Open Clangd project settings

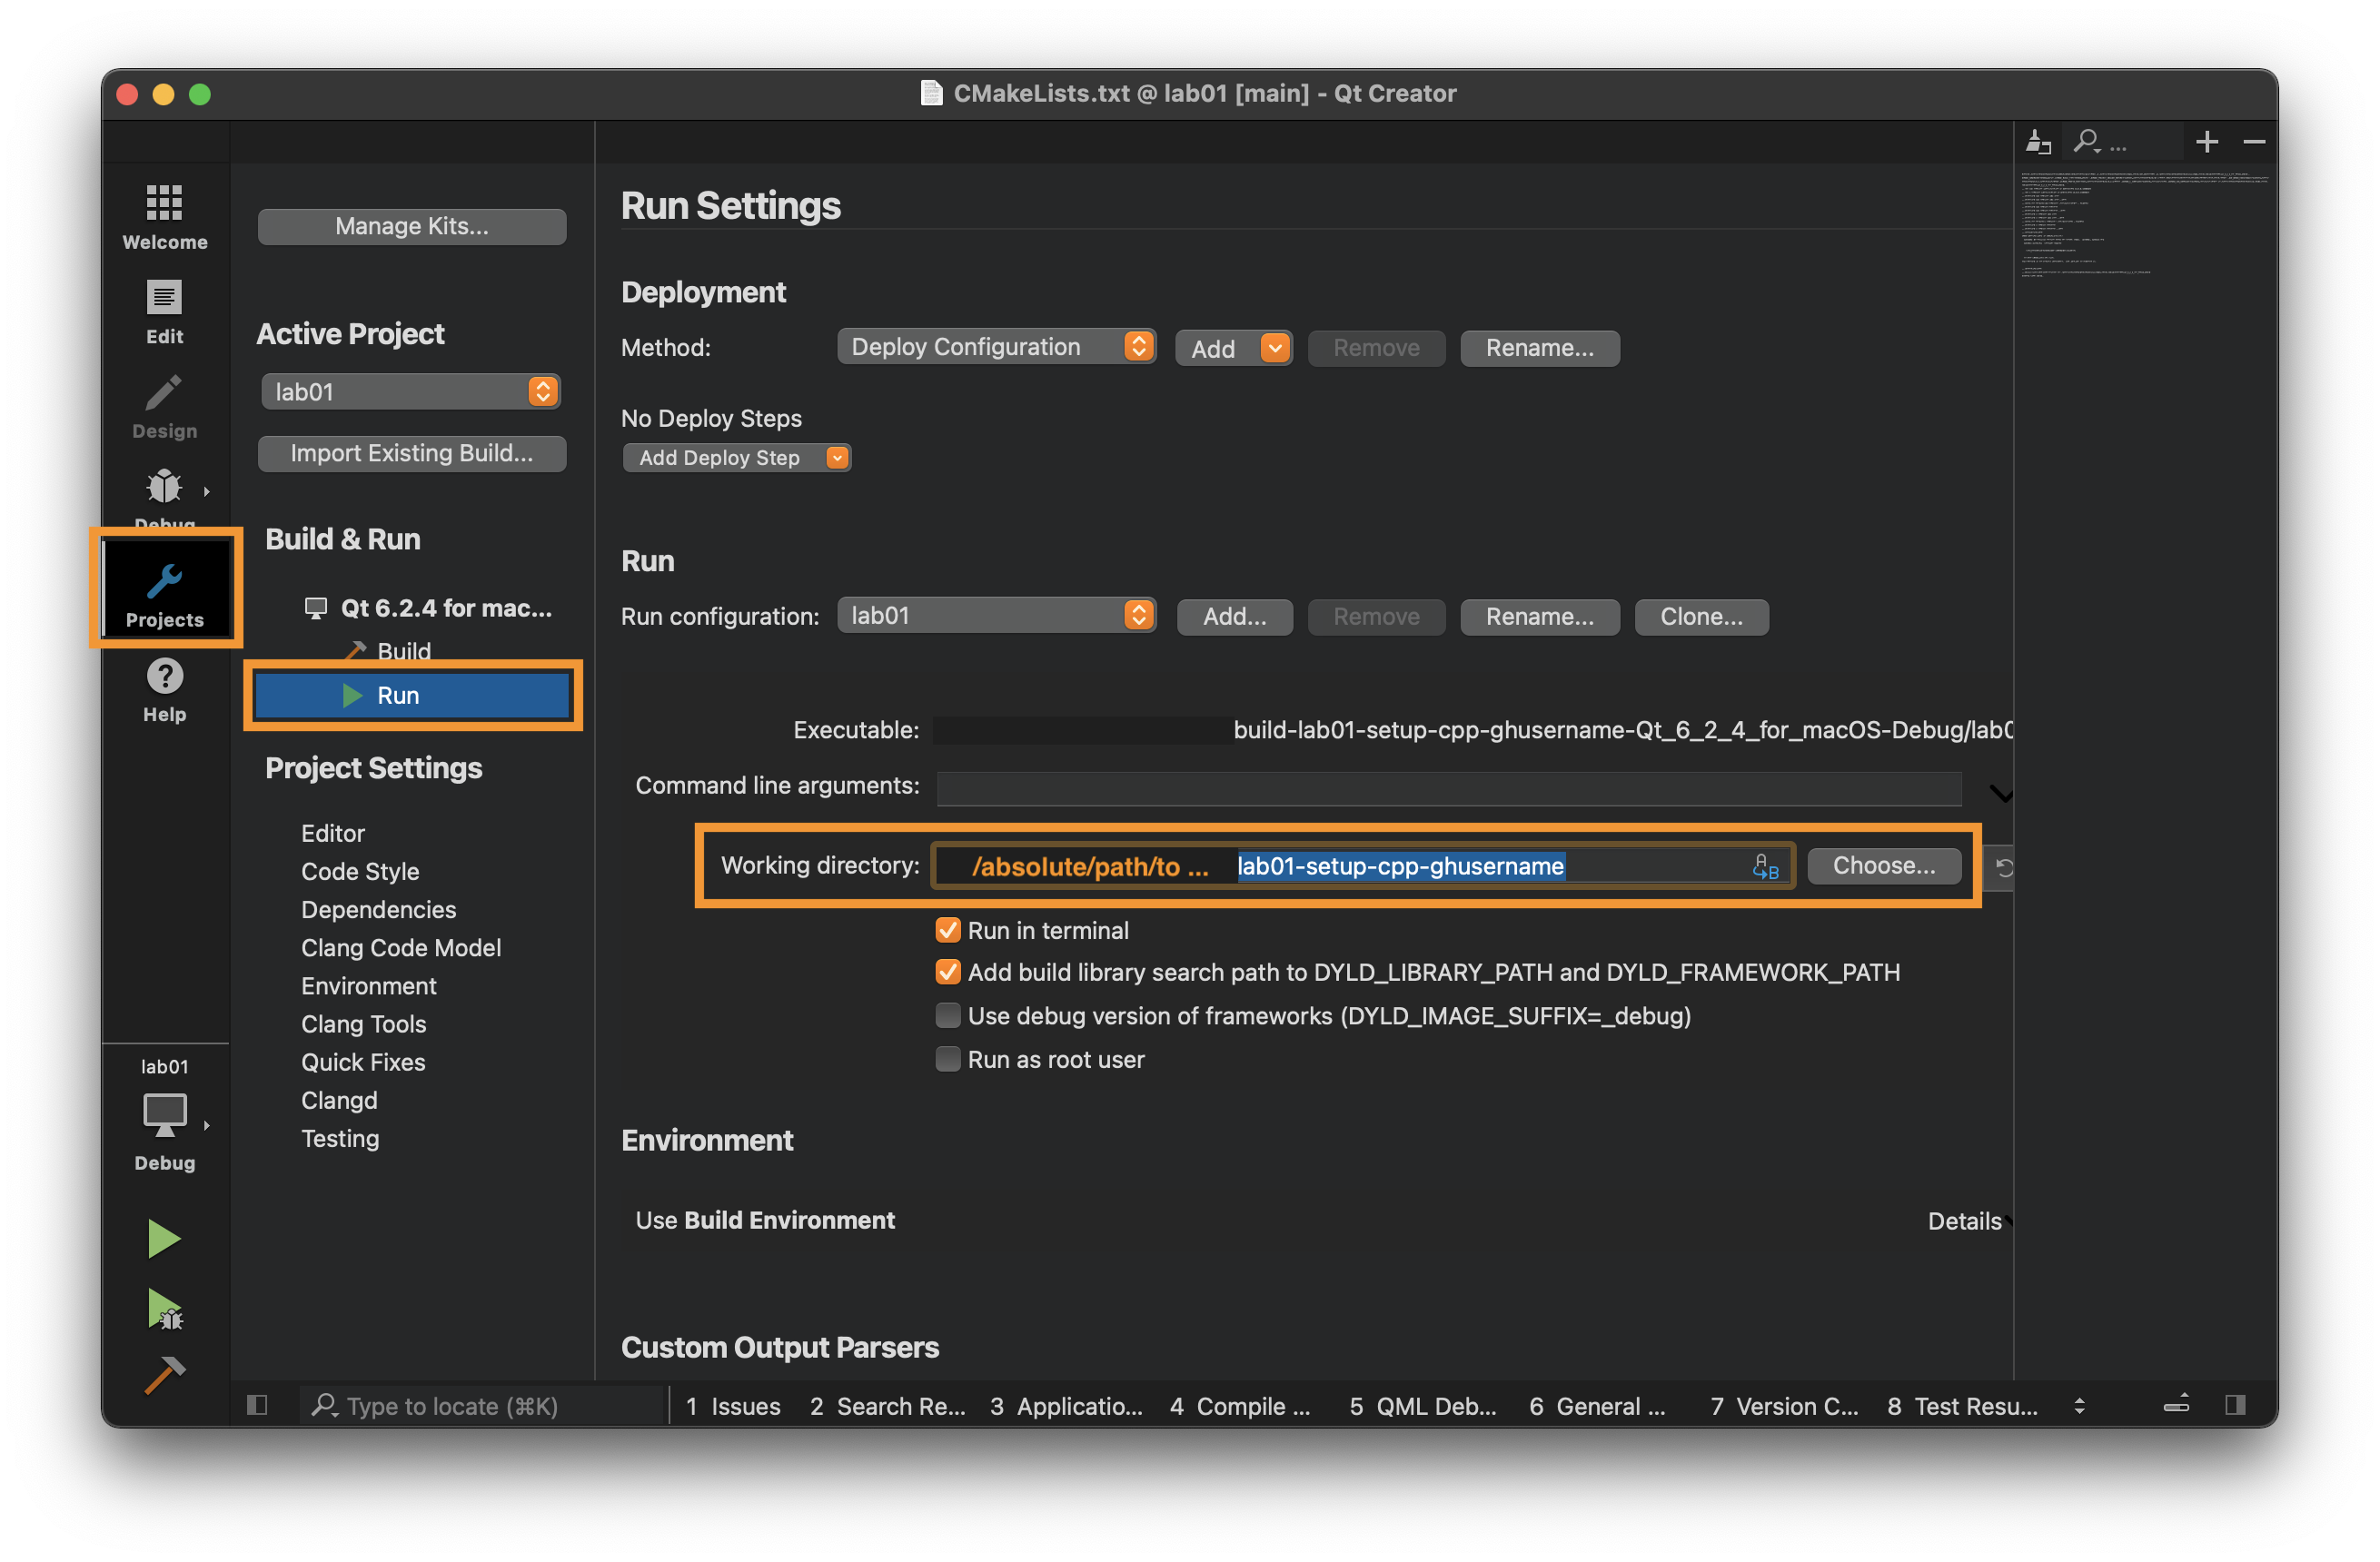tap(339, 1100)
